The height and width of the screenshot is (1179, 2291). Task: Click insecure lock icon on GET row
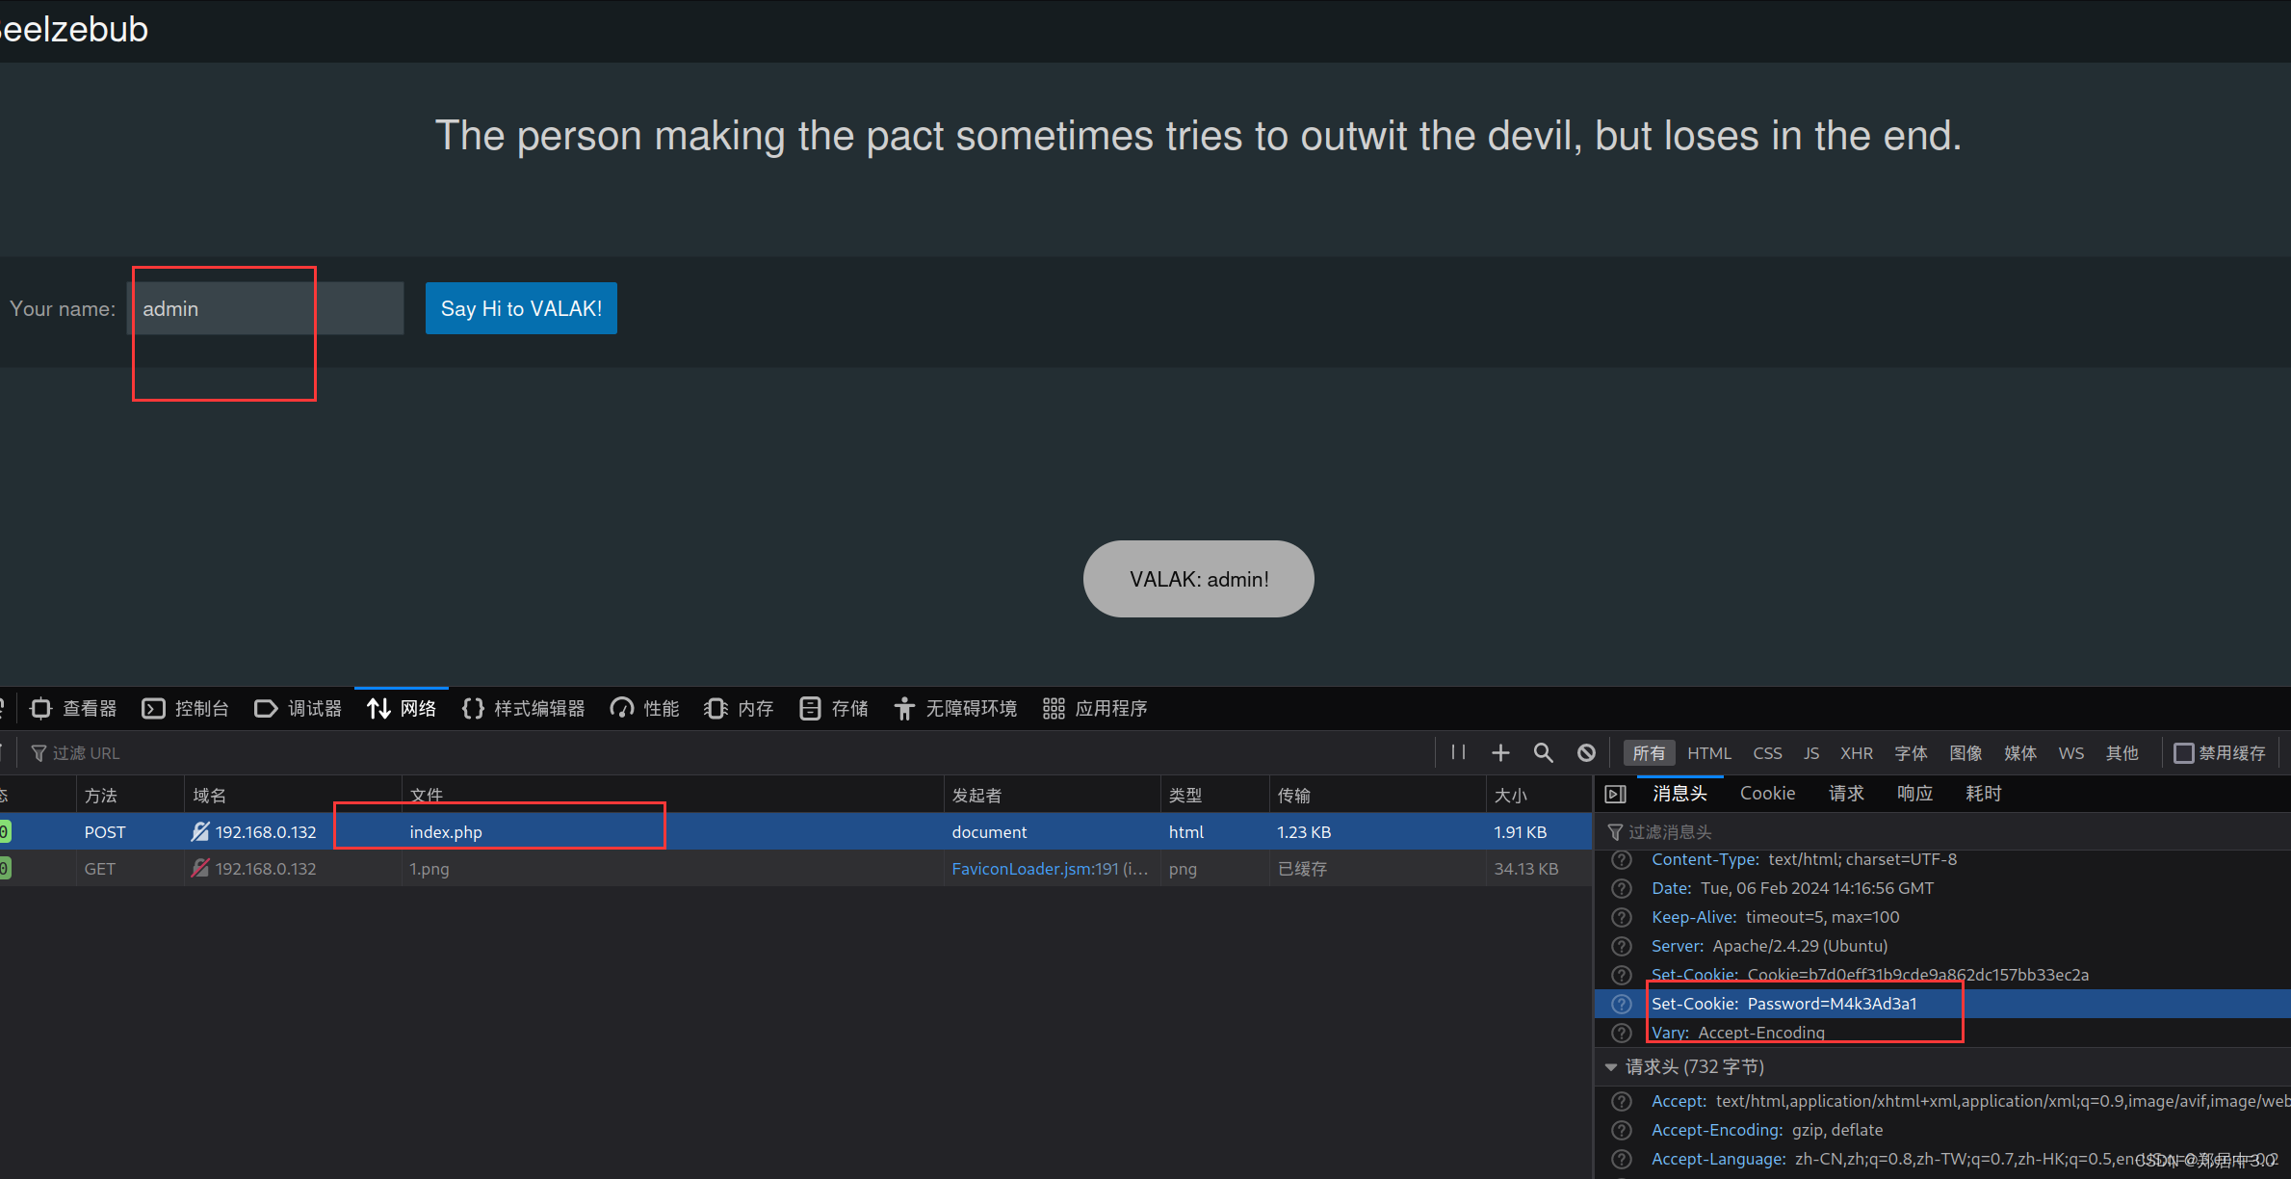coord(200,868)
